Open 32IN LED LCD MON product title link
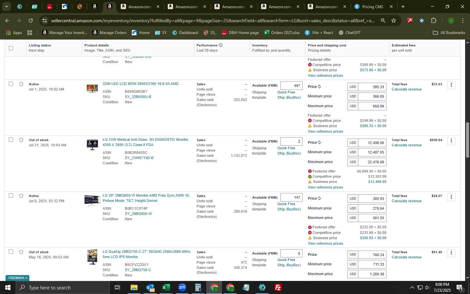Screen dimensions: 470x294 coord(140,84)
